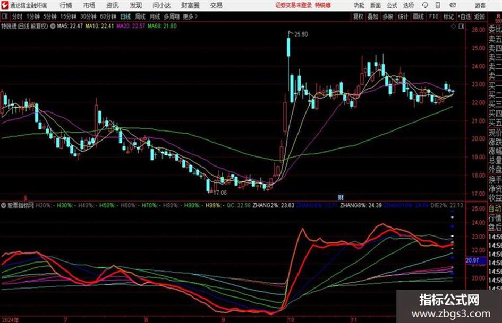Image resolution: width=502 pixels, height=323 pixels.
Task: Click the red 证券交易未登录 login notice
Action: [x=294, y=5]
